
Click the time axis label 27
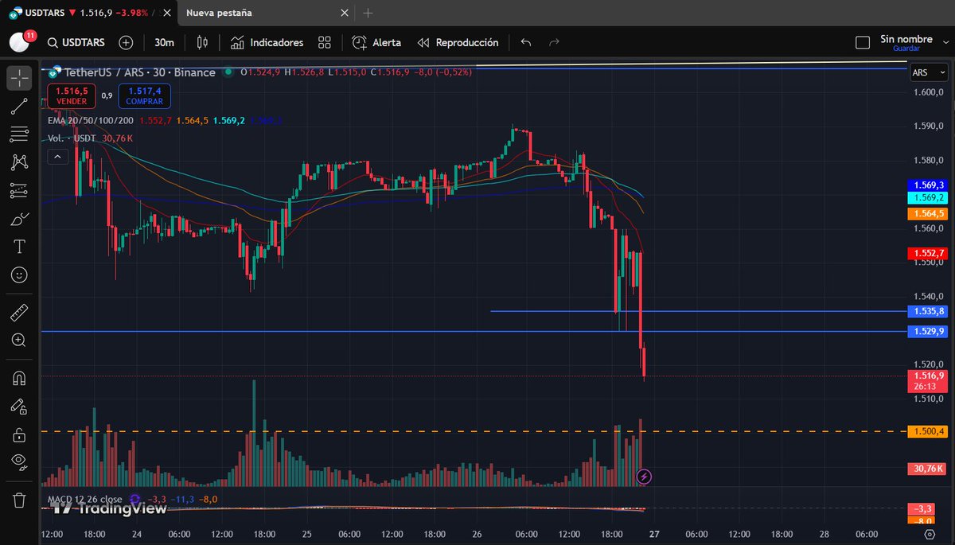653,534
